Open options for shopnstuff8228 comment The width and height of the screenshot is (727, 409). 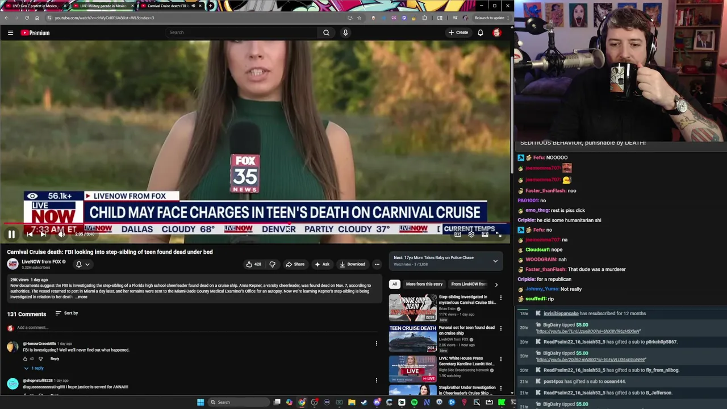tap(376, 381)
